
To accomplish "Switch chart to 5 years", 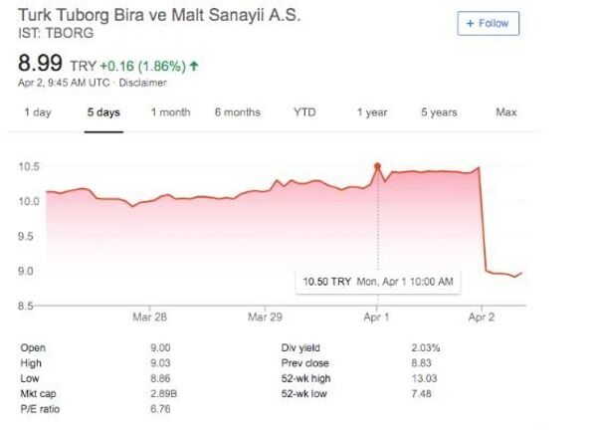I will coord(438,112).
